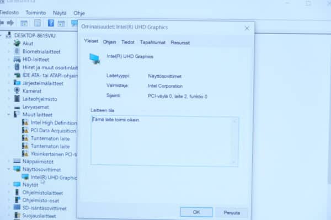Viewport: 331px width, 220px height.
Task: Close the Intel UHD Graphics properties dialog
Action: click(x=247, y=28)
